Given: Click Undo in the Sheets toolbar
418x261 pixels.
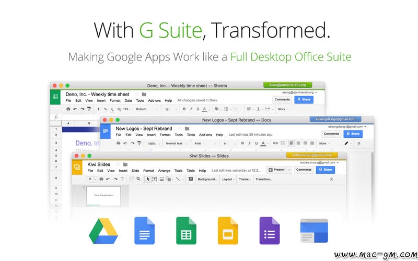Looking at the screenshot, I should pyautogui.click(x=75, y=109).
